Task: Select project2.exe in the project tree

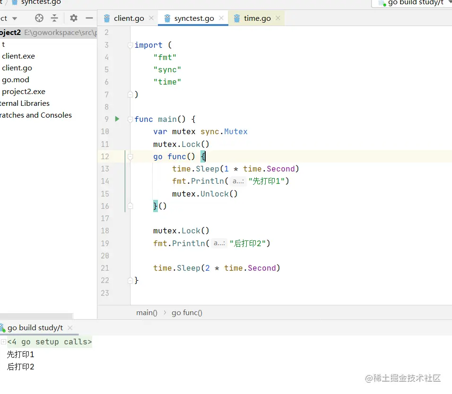Action: (x=24, y=92)
